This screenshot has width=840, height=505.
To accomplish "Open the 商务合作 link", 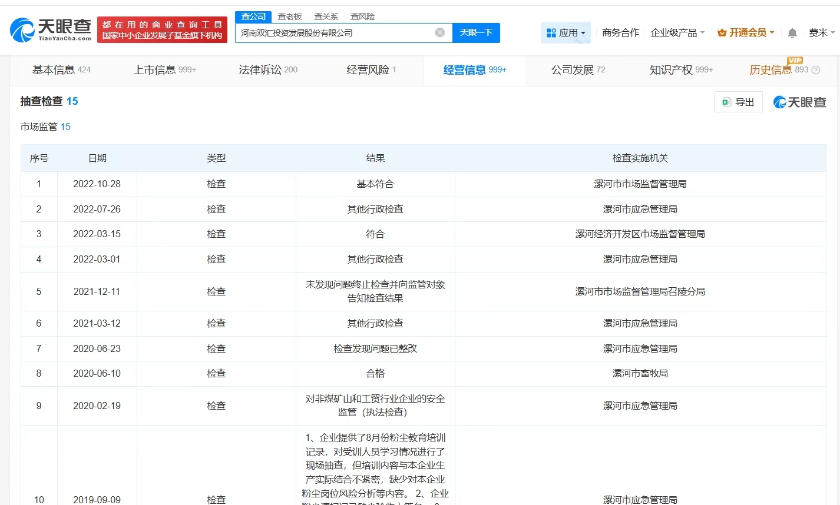I will coord(620,33).
